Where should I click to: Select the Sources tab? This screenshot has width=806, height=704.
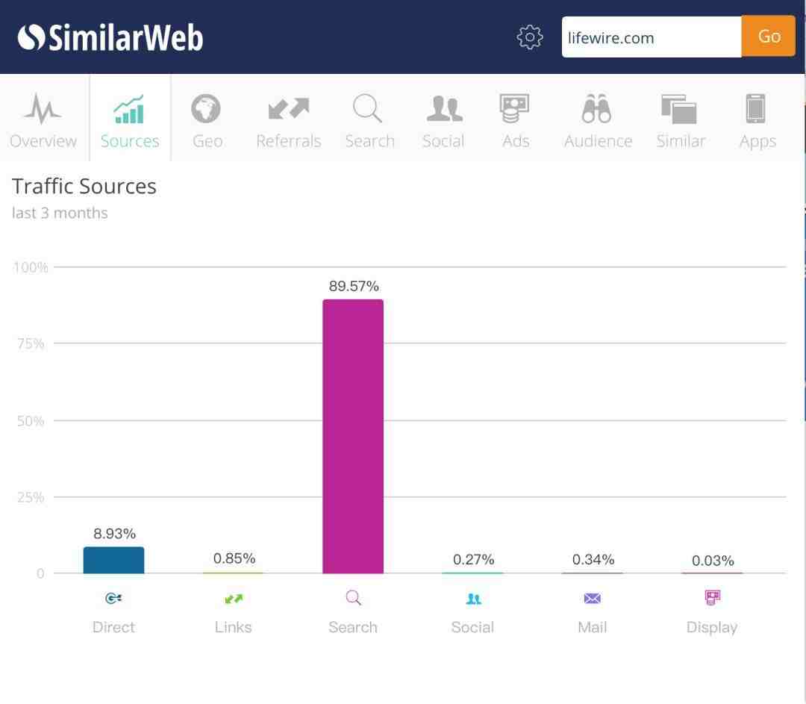(x=130, y=120)
